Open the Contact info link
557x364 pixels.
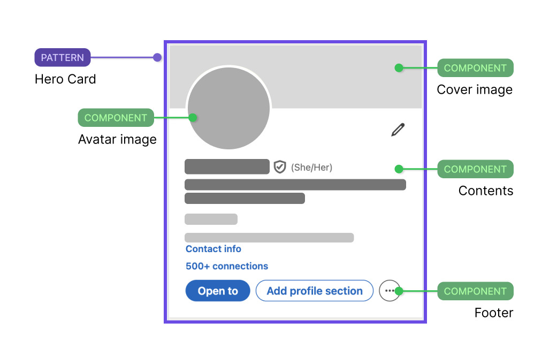point(213,249)
